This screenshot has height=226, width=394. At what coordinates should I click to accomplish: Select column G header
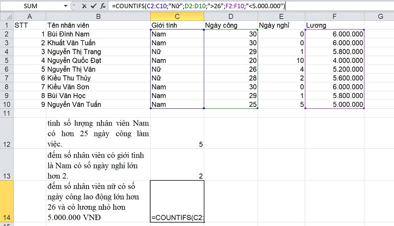click(x=379, y=17)
